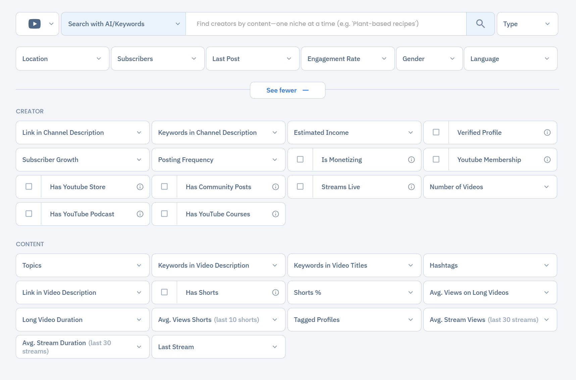Click info icon beside Youtube Membership
The width and height of the screenshot is (576, 380).
(547, 160)
